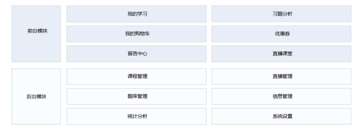Open 习题分析 module
Screen dimensions: 364x131
click(x=281, y=14)
